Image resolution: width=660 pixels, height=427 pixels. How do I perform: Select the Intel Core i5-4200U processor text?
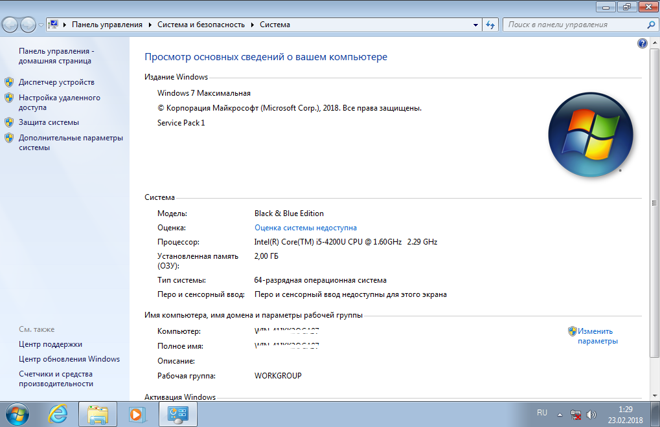pos(346,242)
